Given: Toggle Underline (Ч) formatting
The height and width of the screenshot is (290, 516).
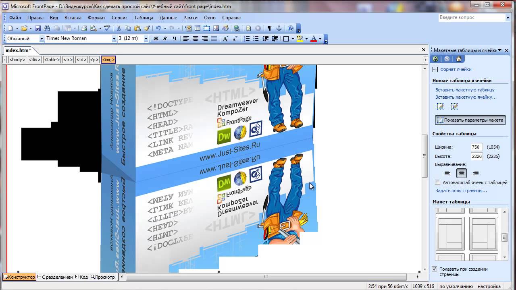Looking at the screenshot, I should click(x=174, y=39).
